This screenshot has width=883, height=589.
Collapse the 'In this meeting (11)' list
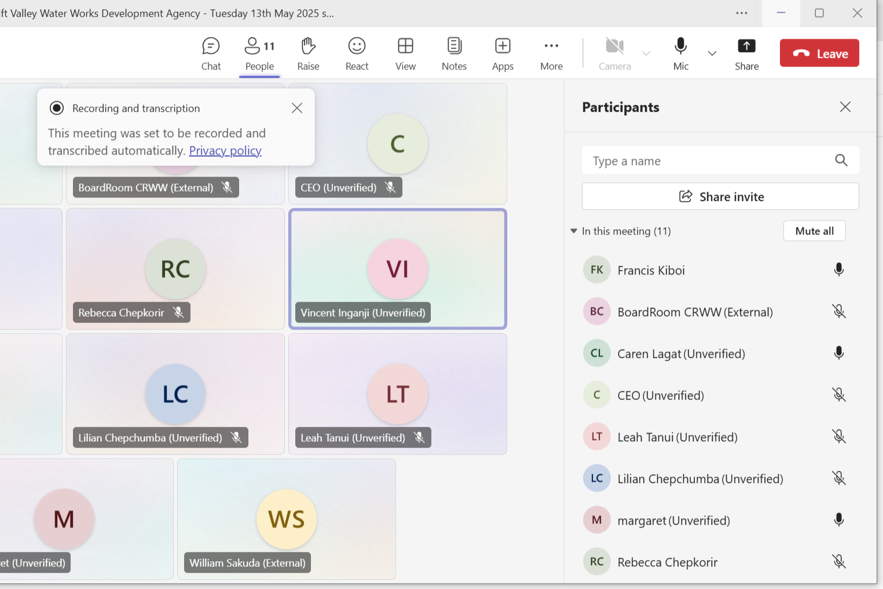pyautogui.click(x=574, y=231)
